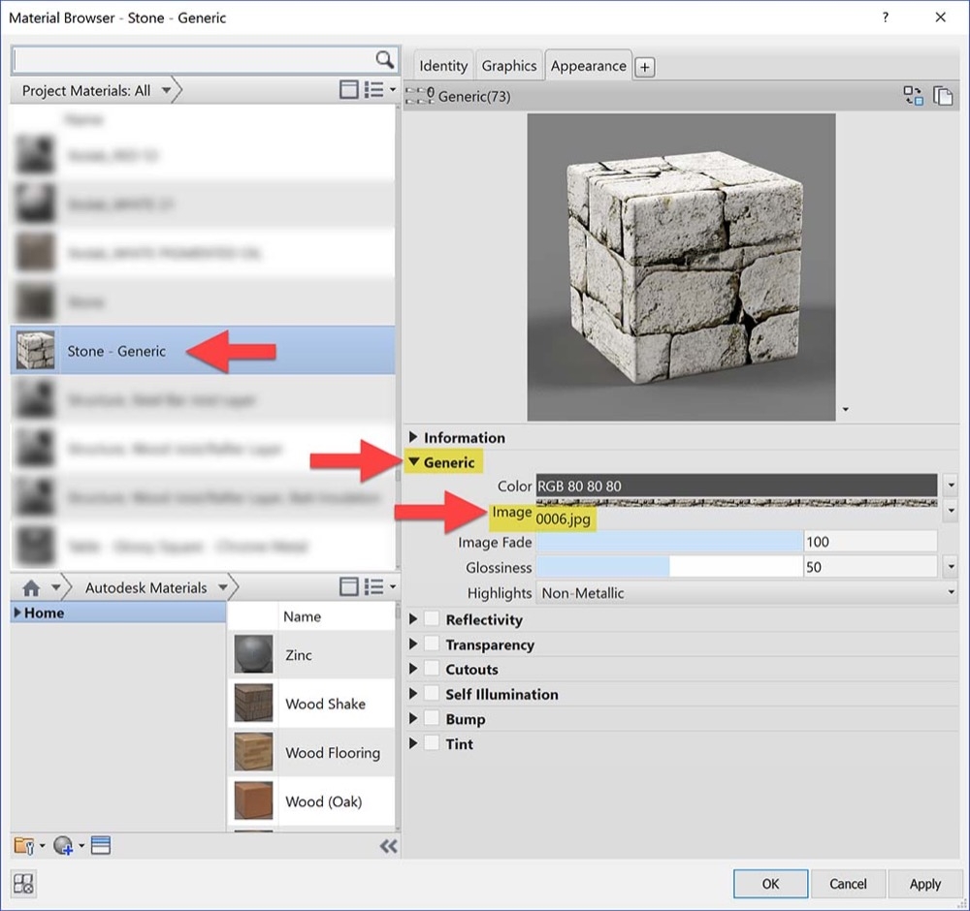Switch to the Identity tab

click(x=442, y=66)
